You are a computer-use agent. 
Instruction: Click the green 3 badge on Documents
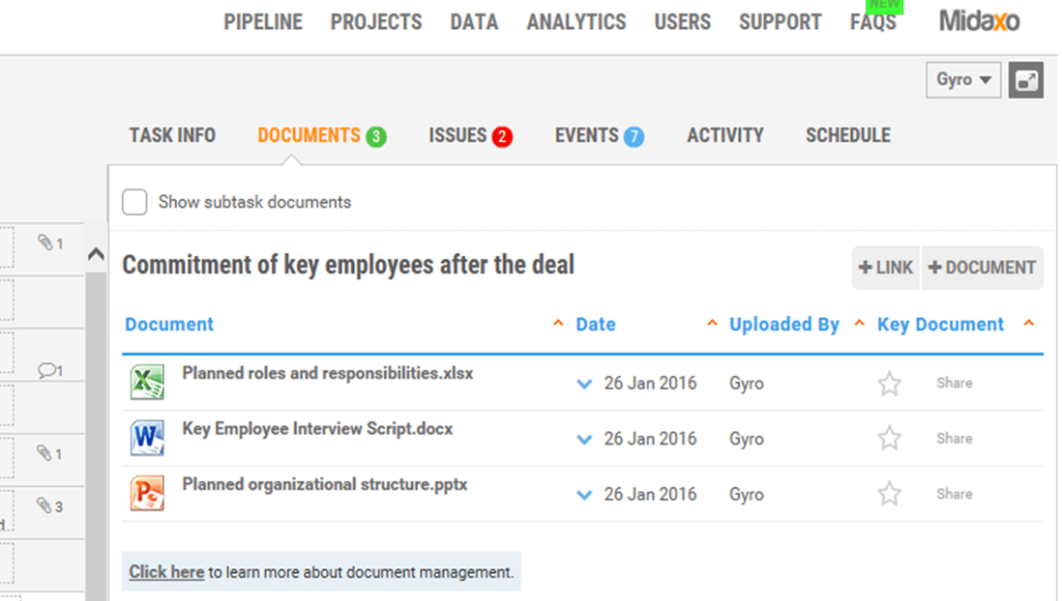(x=376, y=136)
